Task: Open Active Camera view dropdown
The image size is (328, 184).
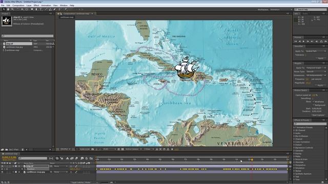Action: point(133,149)
